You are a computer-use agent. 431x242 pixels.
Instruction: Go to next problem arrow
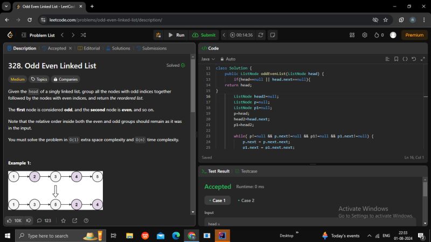tap(73, 35)
